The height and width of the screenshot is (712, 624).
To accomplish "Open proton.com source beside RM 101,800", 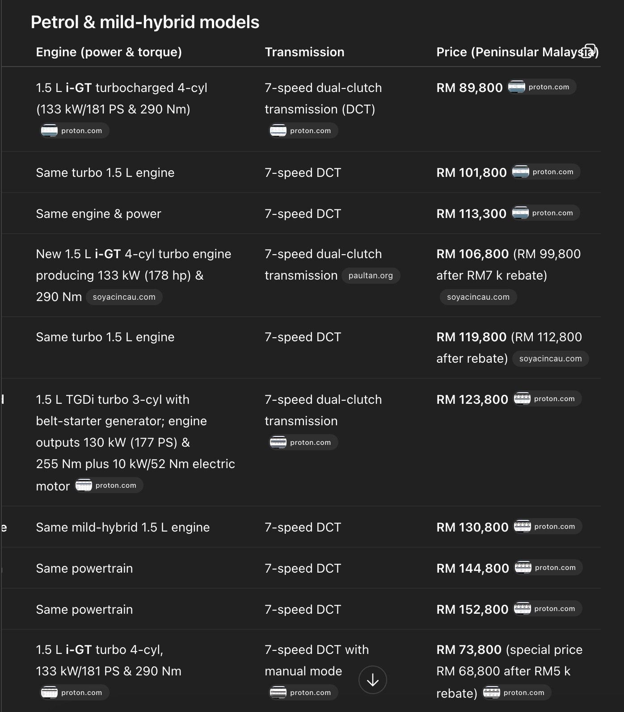I will (x=546, y=172).
